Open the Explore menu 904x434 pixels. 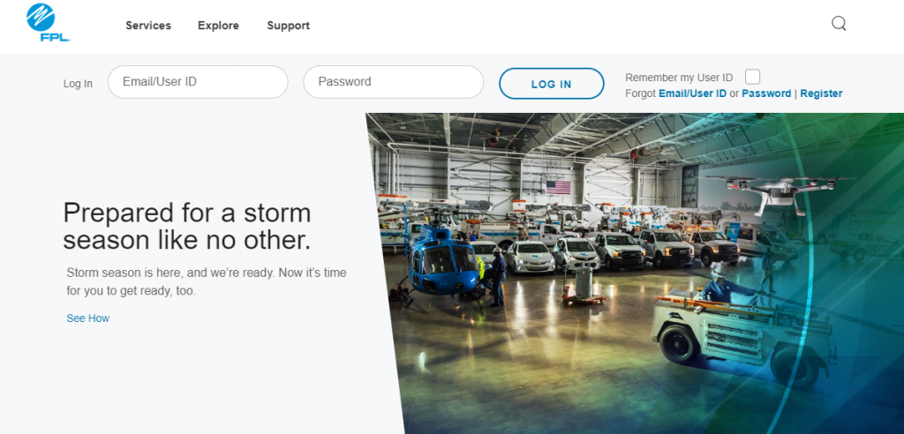point(219,26)
